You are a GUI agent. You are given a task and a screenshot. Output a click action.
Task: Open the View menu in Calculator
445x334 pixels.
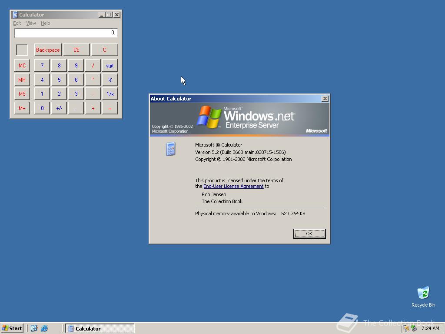pyautogui.click(x=31, y=23)
